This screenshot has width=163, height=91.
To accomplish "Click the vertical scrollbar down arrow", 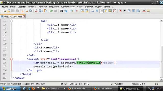I will coord(161,79).
